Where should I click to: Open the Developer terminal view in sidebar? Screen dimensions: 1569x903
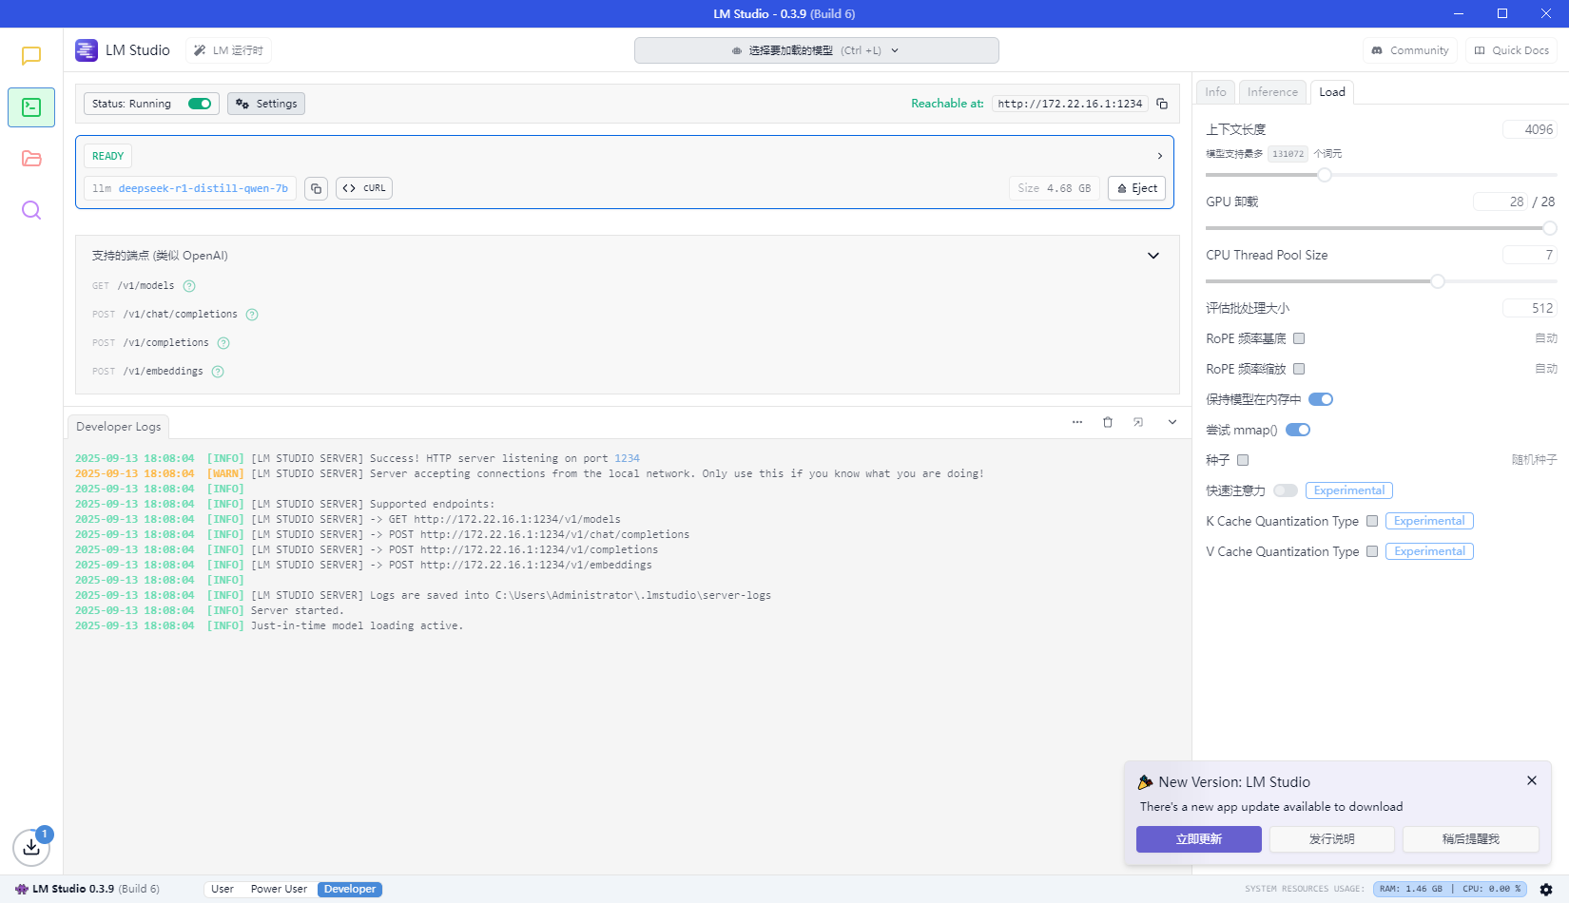pos(31,107)
